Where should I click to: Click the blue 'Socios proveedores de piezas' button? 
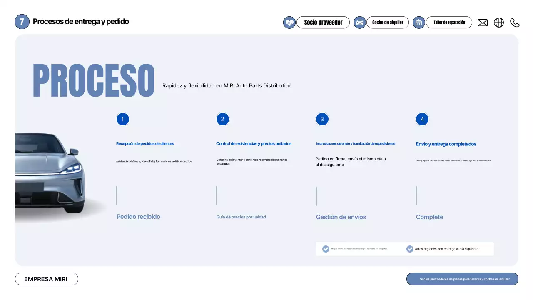coord(462,279)
